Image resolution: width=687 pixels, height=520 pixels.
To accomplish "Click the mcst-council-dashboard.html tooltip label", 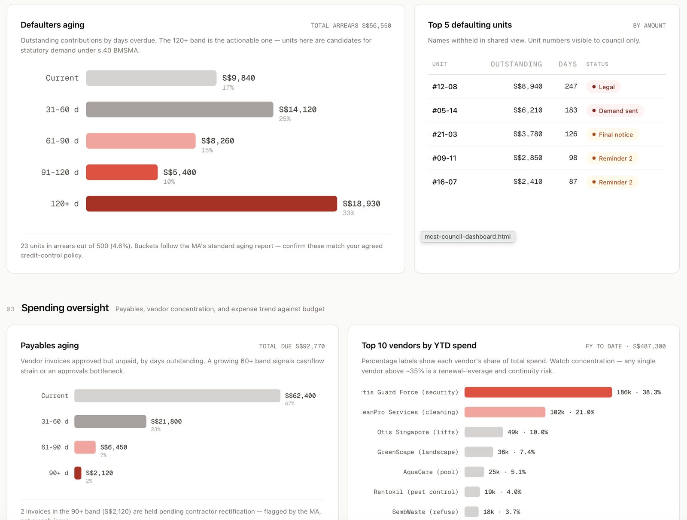I will pos(468,237).
